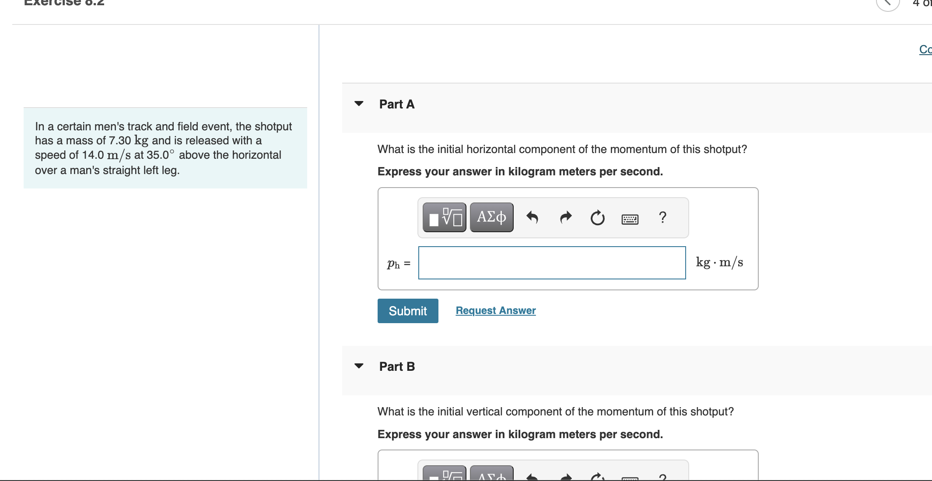
Task: Open the math templates button in Part A
Action: (444, 217)
